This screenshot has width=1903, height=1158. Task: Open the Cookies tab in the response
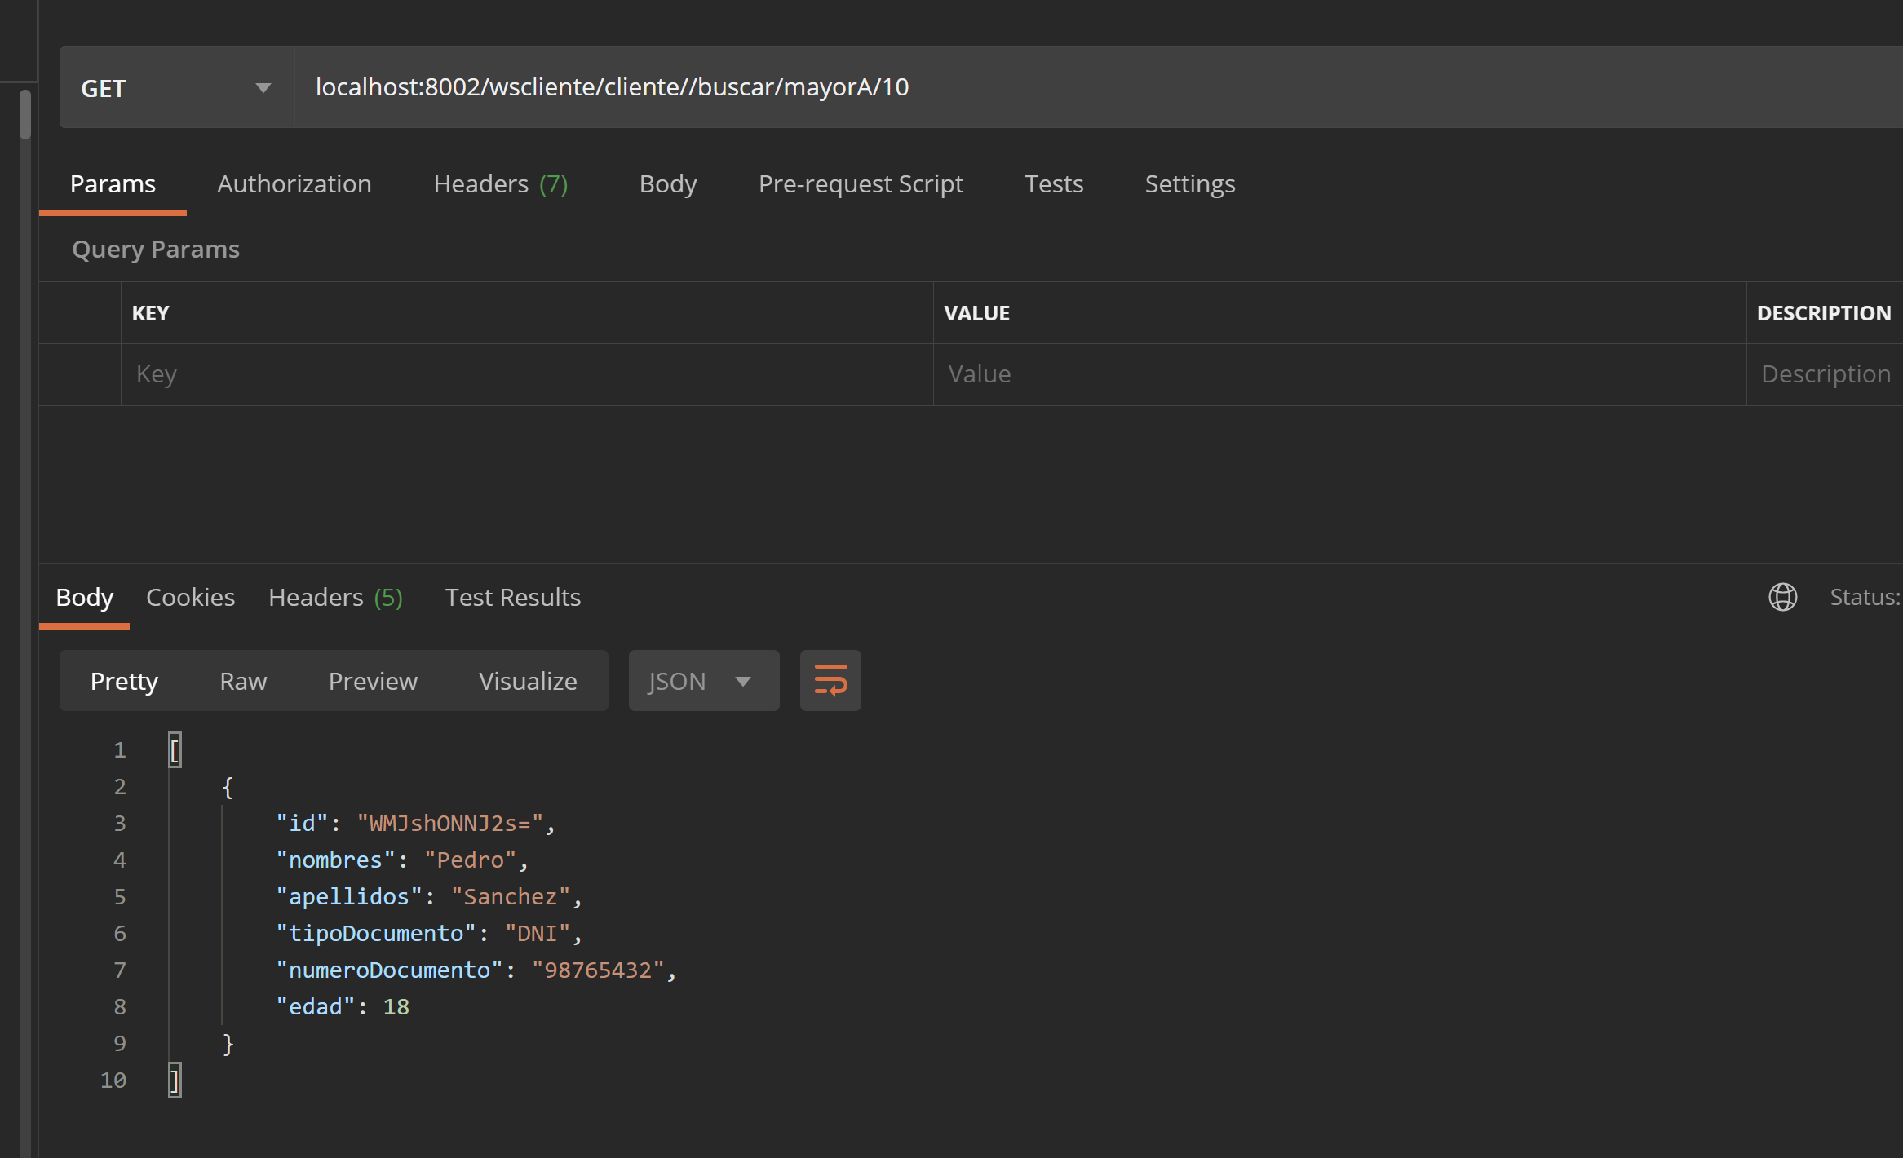coord(190,597)
